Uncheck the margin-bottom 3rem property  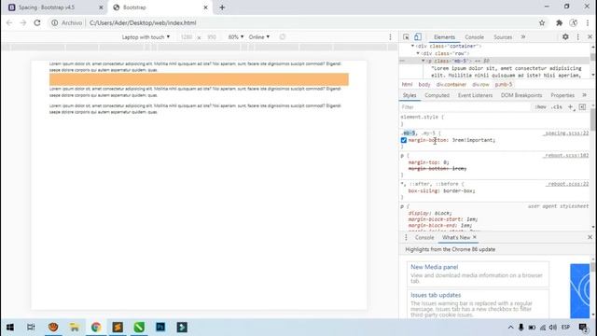click(x=404, y=140)
